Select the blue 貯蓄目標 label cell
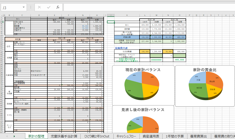This screenshot has width=235, height=139. pyautogui.click(x=127, y=37)
